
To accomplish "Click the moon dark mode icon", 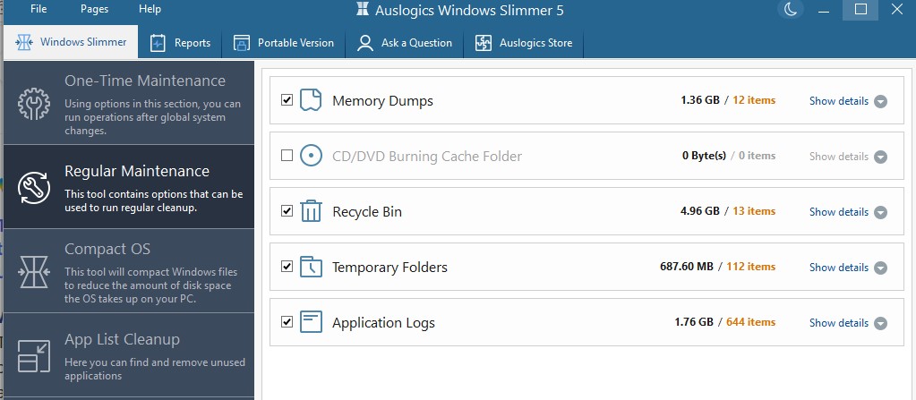I will click(x=790, y=10).
